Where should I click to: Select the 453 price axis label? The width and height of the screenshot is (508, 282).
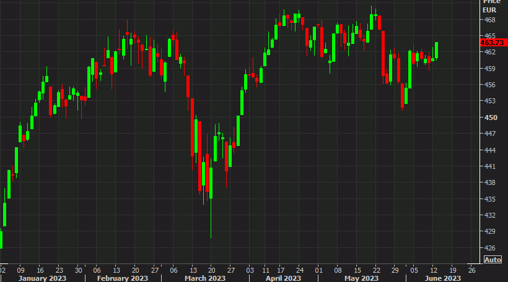point(489,101)
